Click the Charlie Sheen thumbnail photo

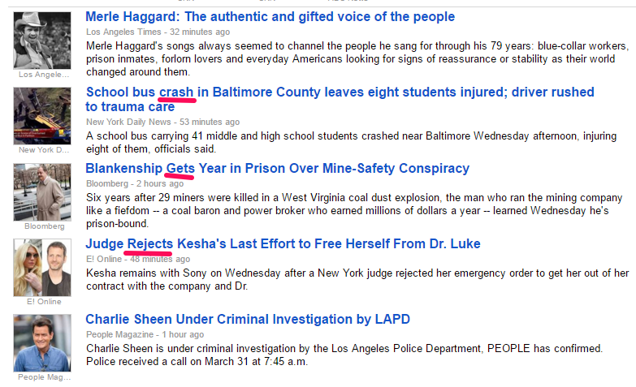42,342
